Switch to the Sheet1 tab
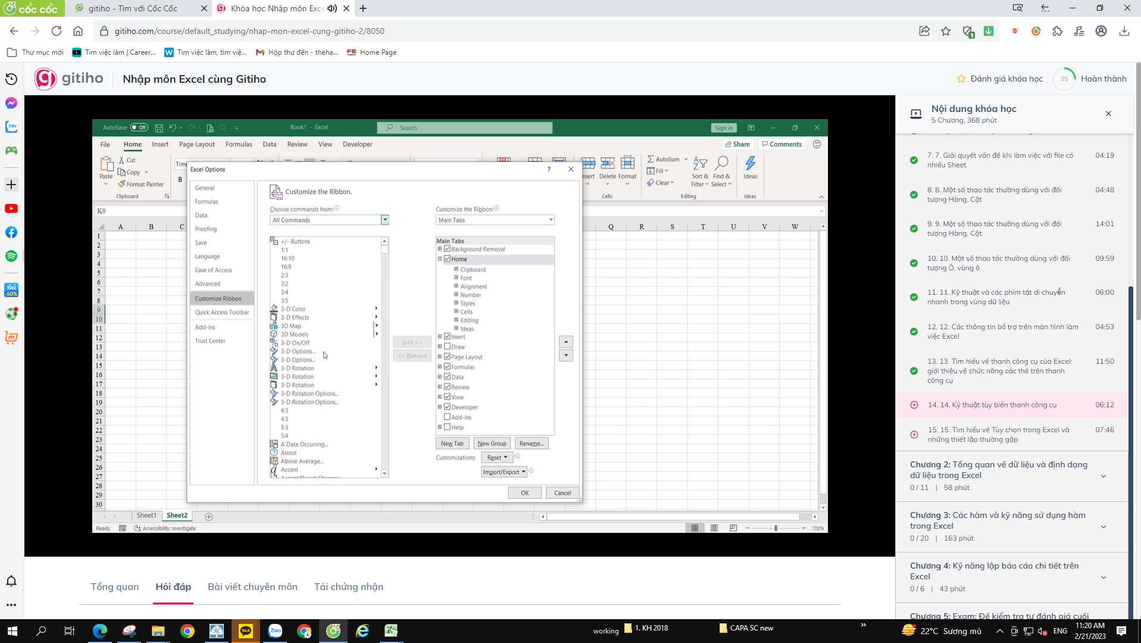 [x=146, y=516]
